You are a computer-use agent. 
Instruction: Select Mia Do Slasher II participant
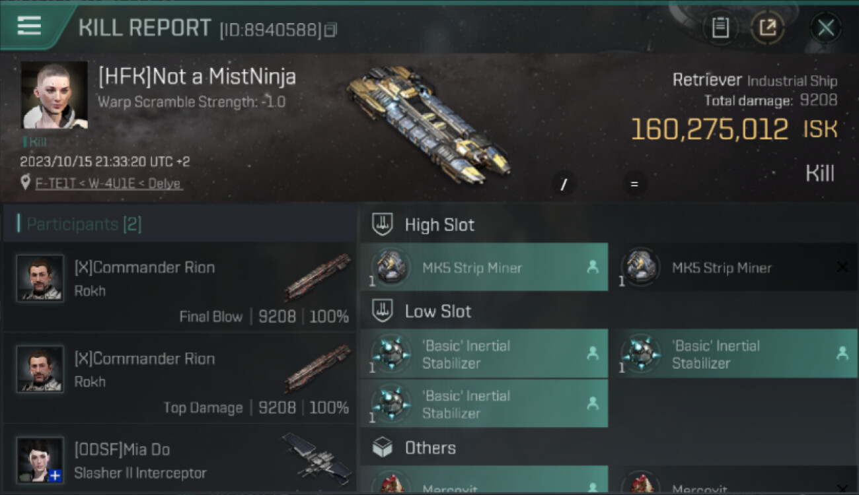180,460
